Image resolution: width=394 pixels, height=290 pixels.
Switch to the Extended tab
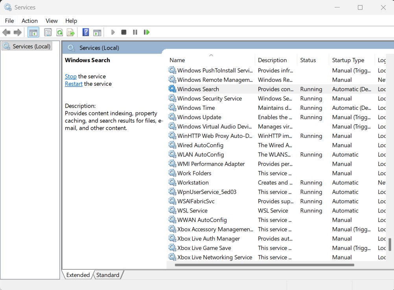pyautogui.click(x=78, y=275)
